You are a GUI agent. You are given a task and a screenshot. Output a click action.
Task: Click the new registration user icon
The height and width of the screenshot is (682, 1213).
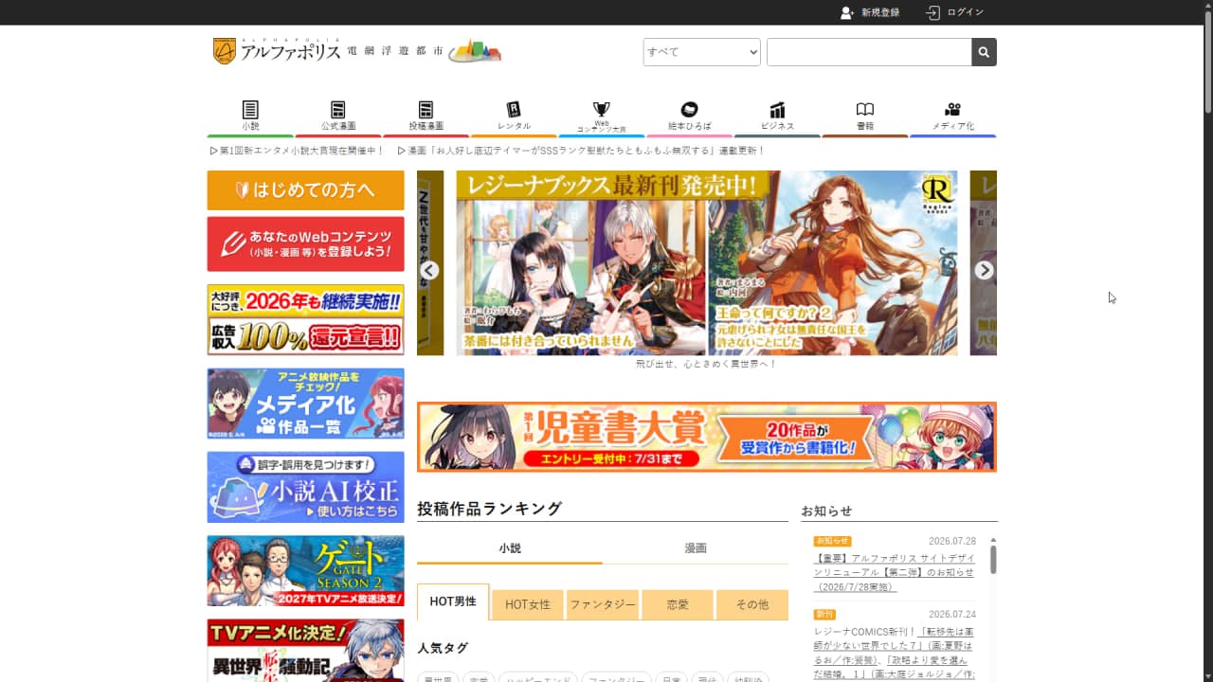pos(847,12)
